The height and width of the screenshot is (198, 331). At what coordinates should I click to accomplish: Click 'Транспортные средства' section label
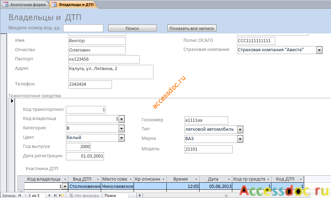coord(35,96)
